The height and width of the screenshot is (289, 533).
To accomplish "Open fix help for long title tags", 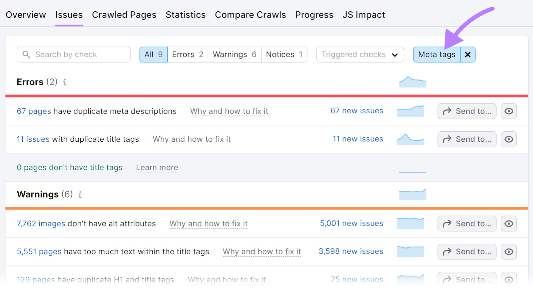I will pos(262,251).
